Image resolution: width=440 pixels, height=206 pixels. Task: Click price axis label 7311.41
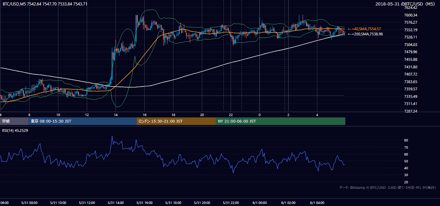(411, 104)
